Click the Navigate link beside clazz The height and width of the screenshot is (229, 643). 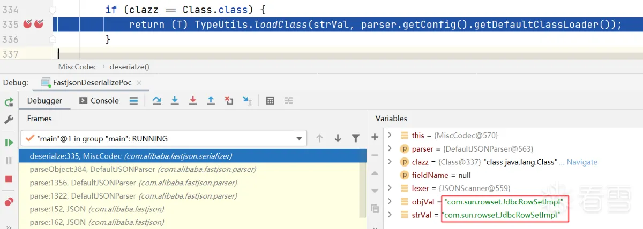582,162
